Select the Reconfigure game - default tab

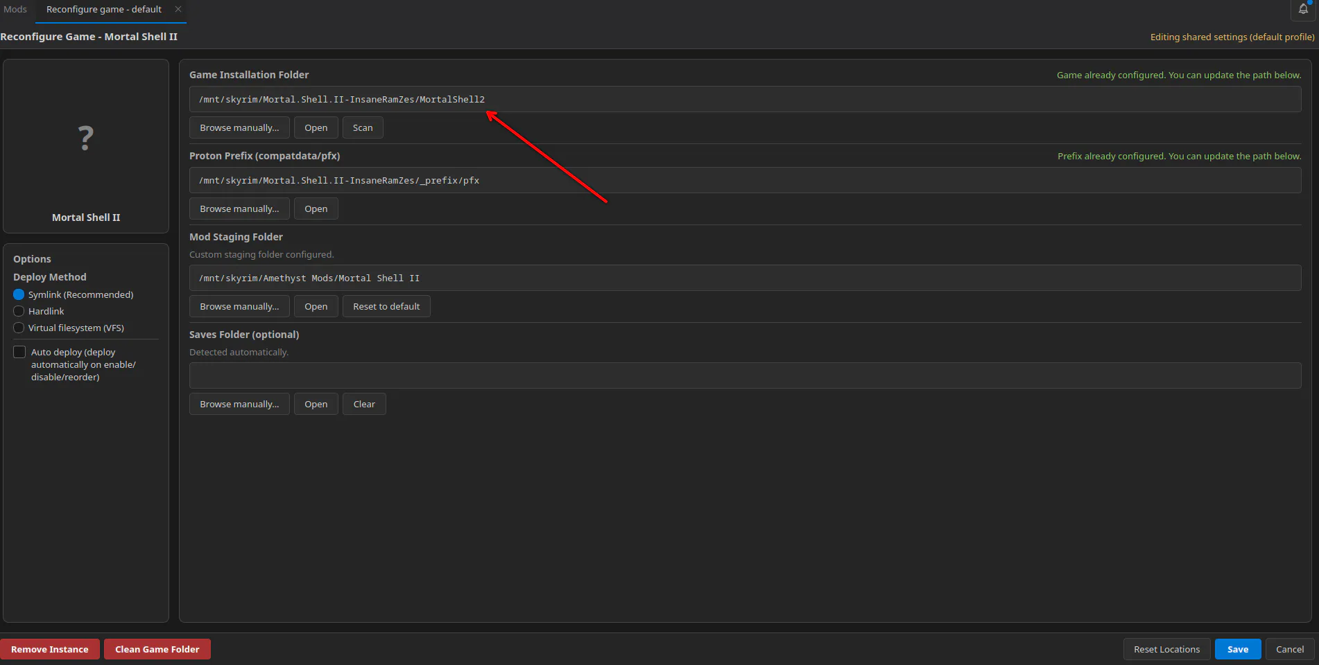[x=104, y=10]
